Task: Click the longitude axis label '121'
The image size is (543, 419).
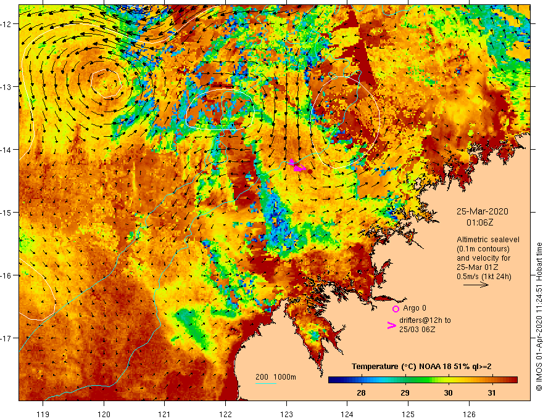Action: point(165,414)
